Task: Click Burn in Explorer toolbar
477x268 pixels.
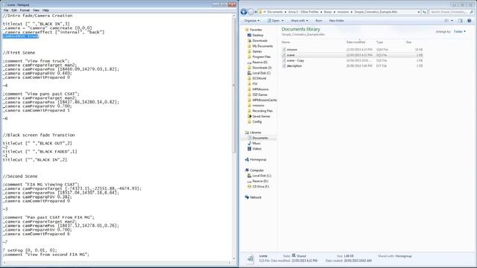Action: (319, 21)
